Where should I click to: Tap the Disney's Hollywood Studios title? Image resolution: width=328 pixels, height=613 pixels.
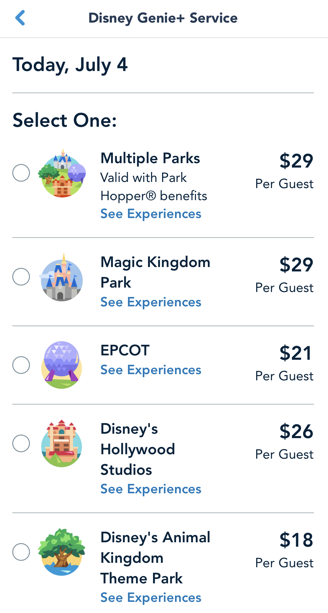click(138, 449)
